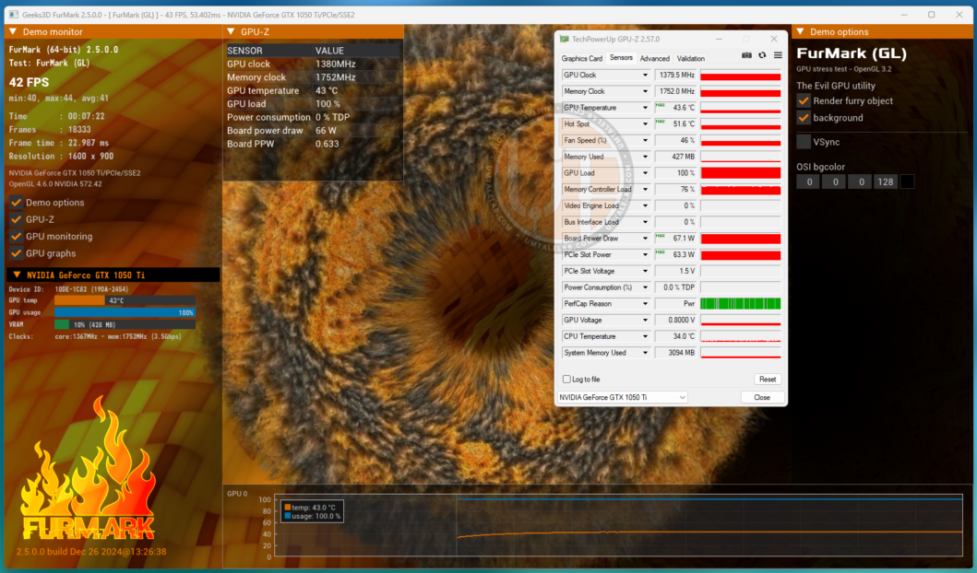Viewport: 977px width, 573px height.
Task: Click the GPU 0 temperature usage graph
Action: (619, 526)
